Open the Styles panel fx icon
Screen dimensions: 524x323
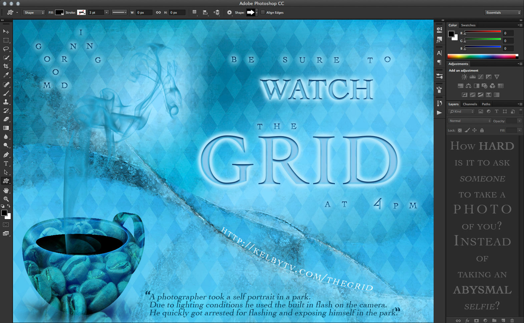point(439,40)
